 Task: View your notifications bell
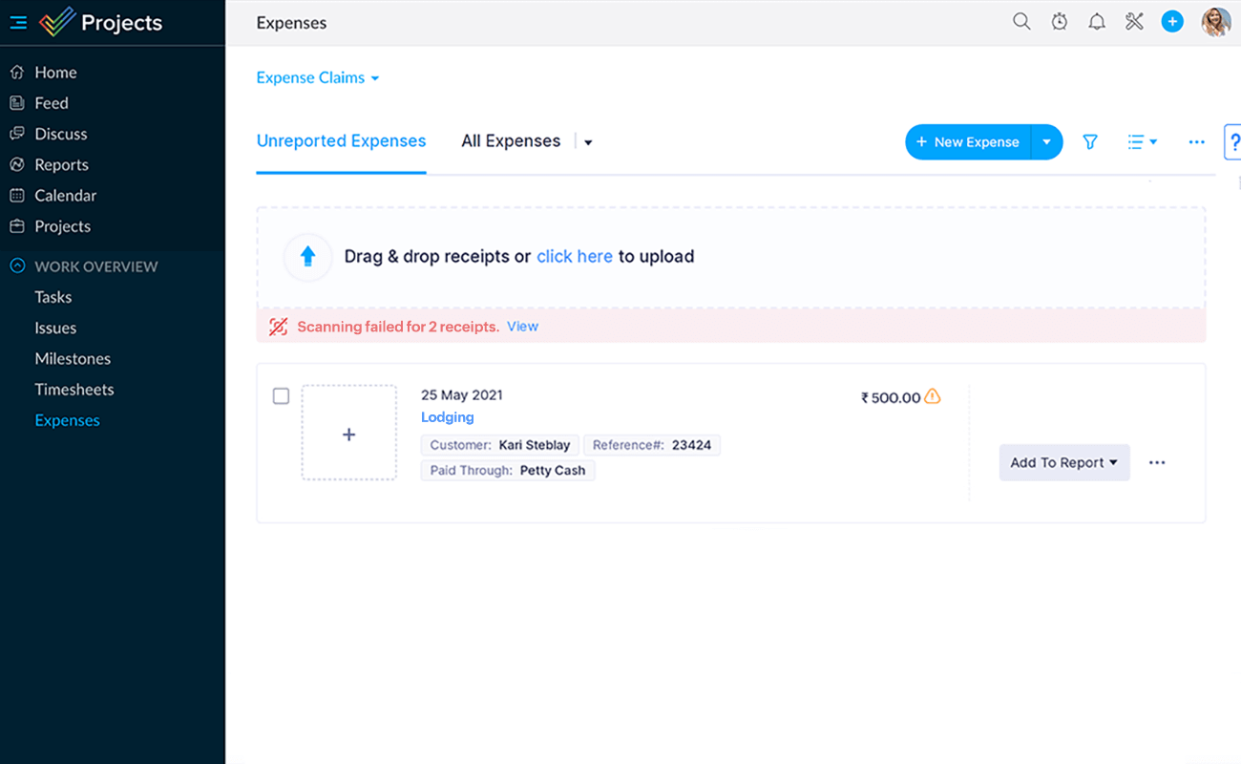pos(1097,20)
